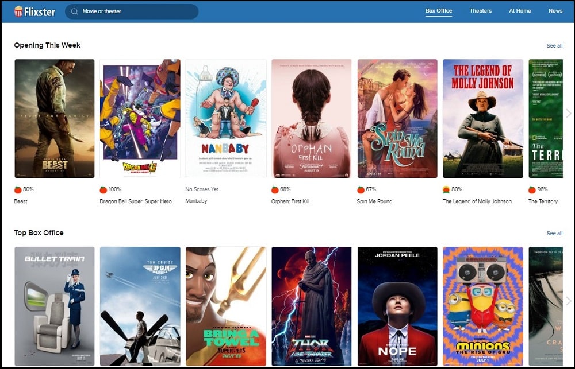Open the Bullet Train poster
The width and height of the screenshot is (575, 369).
pyautogui.click(x=54, y=306)
